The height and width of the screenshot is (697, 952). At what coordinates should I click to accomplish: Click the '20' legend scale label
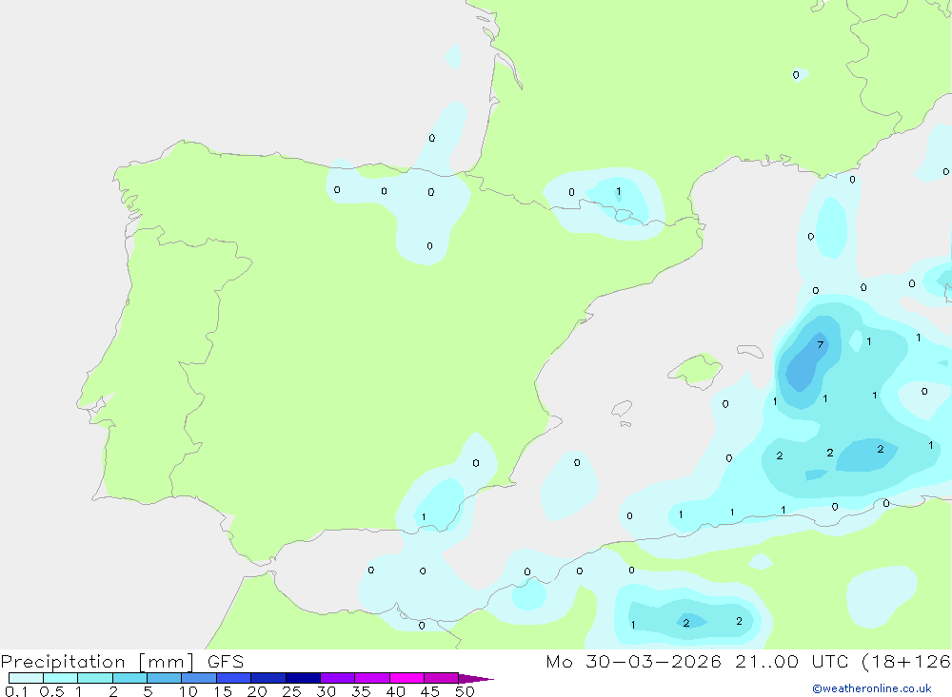[257, 691]
